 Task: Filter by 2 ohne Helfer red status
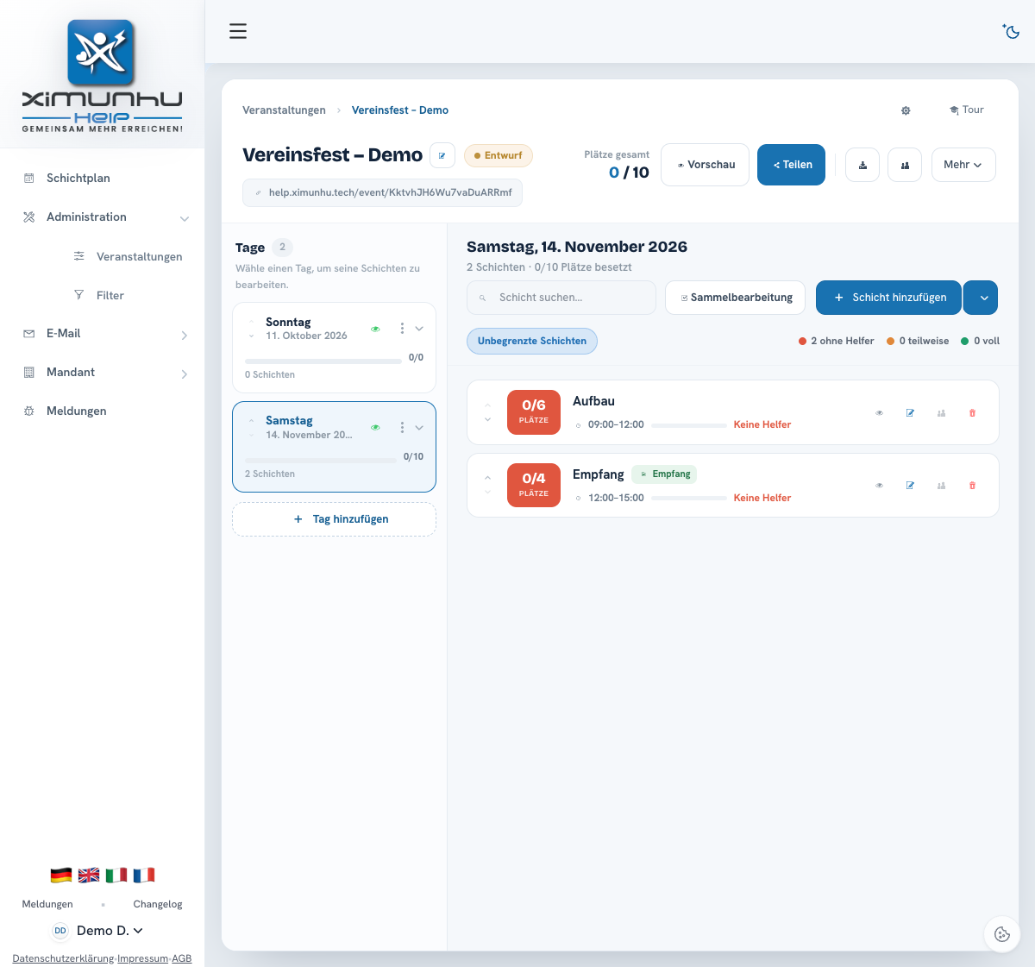[x=836, y=341]
